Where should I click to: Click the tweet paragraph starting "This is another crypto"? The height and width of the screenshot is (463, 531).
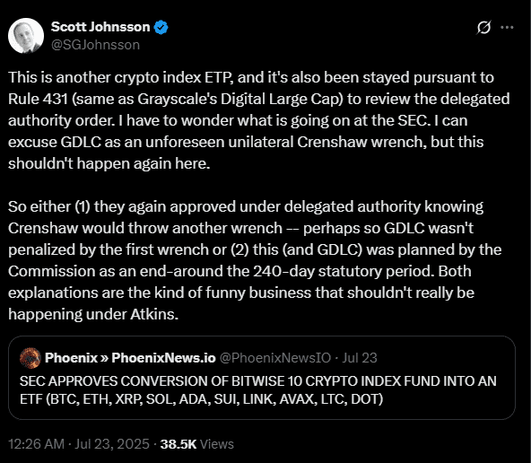259,120
